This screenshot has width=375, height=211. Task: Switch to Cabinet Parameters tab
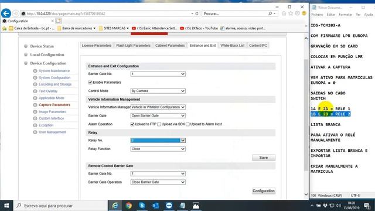[x=170, y=46]
